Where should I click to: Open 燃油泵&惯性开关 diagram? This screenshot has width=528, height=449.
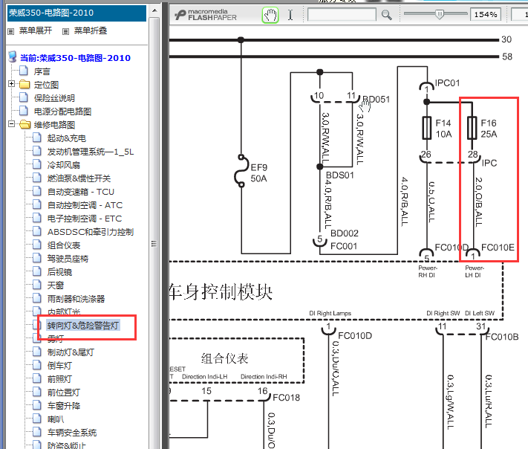[x=79, y=178]
